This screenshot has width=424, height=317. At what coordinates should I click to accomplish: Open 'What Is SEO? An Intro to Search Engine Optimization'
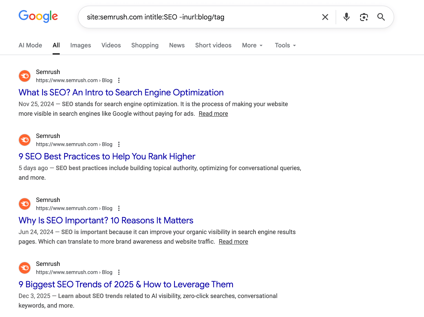(x=121, y=92)
